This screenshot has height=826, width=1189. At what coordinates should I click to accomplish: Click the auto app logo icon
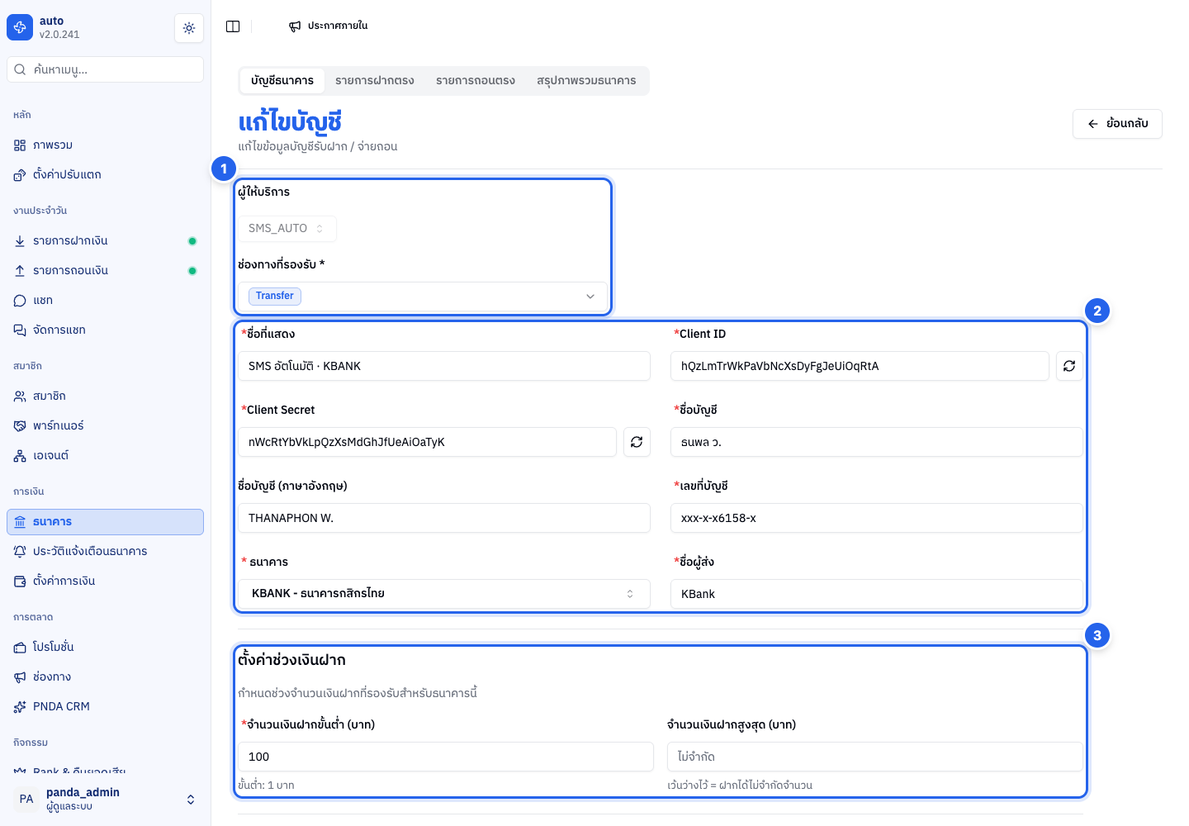[20, 27]
